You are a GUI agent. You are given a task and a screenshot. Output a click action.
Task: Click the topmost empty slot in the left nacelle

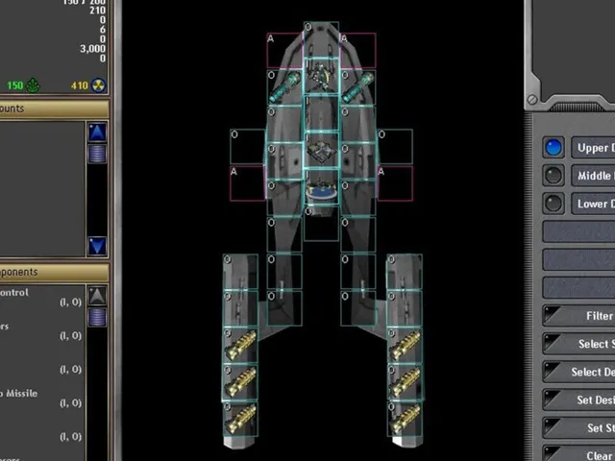[x=240, y=272]
